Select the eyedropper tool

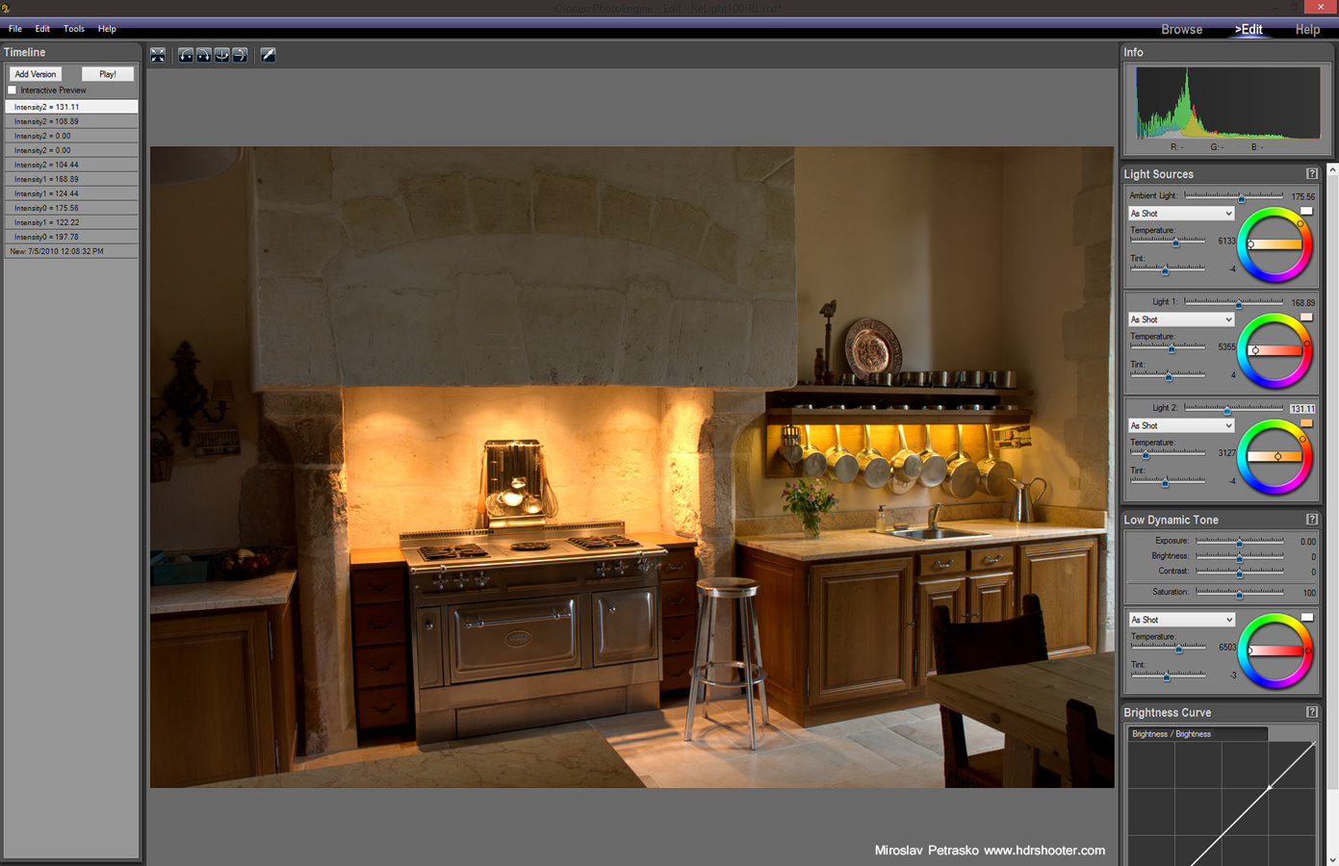269,55
